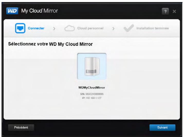The height and width of the screenshot is (137, 183).
Task: Click the WDMyCloudMirror device name
Action: 91,87
